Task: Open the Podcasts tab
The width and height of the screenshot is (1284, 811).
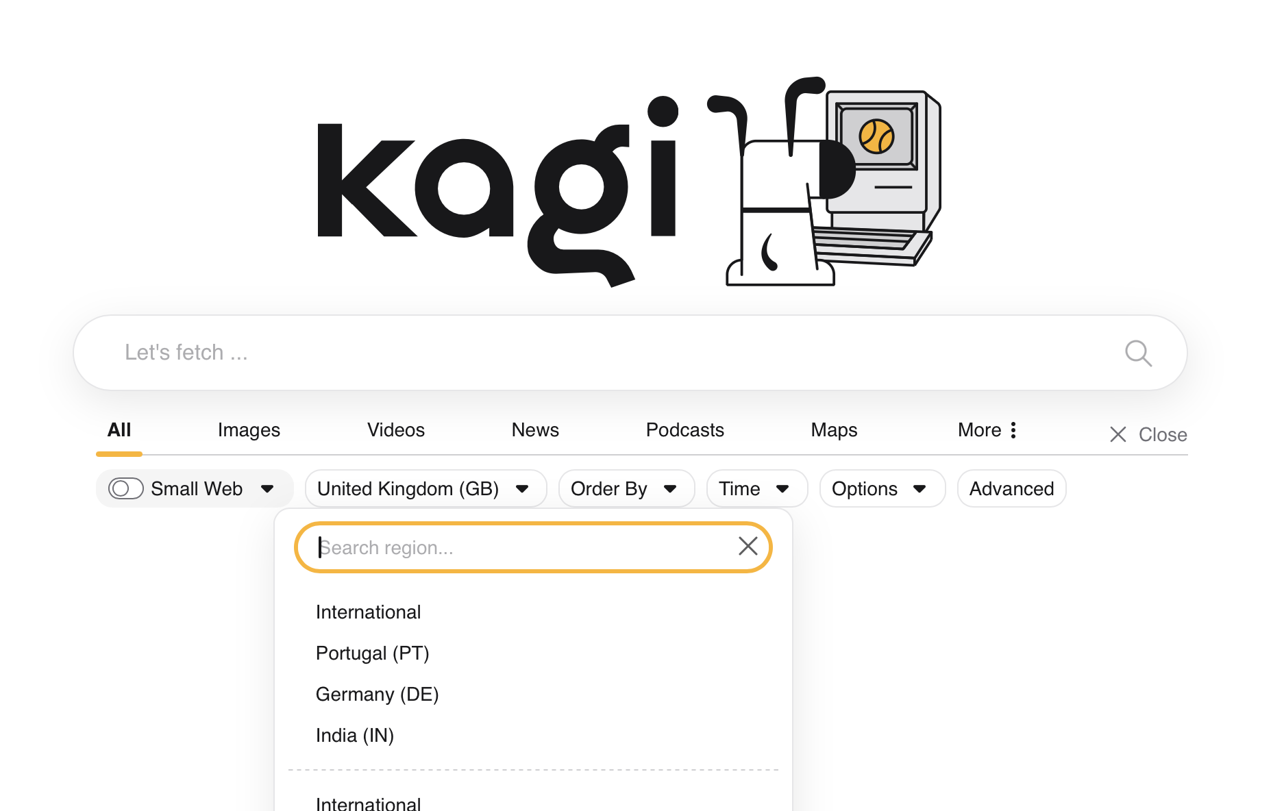Action: click(684, 429)
